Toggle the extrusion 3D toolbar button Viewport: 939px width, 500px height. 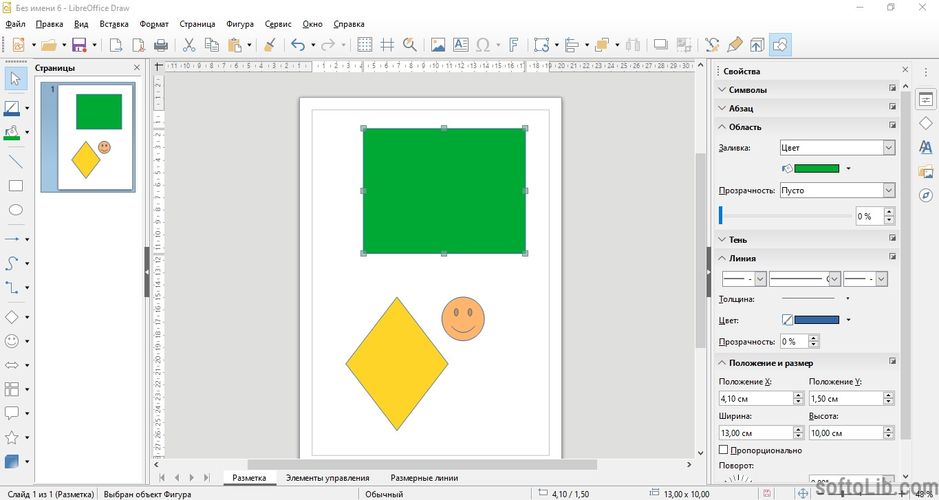tap(757, 45)
